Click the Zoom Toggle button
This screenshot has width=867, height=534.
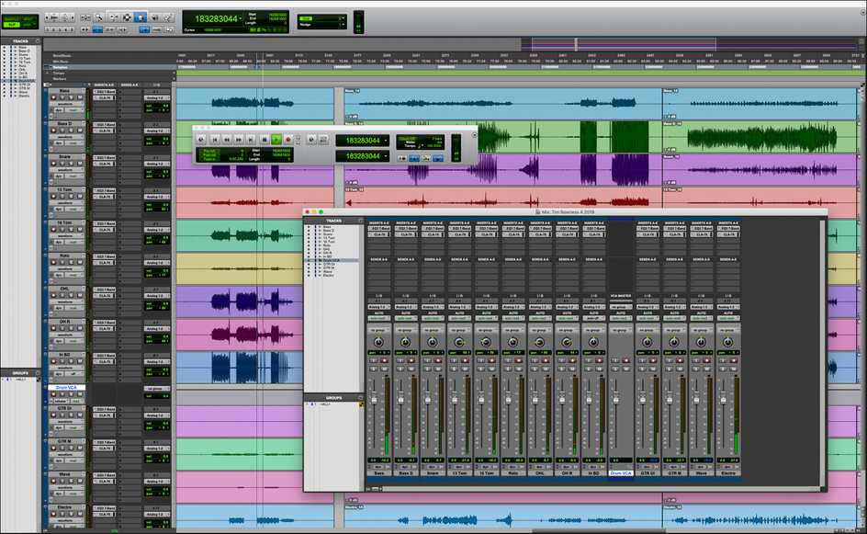[85, 17]
